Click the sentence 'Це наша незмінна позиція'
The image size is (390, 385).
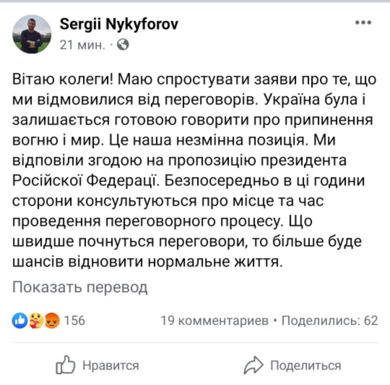208,140
